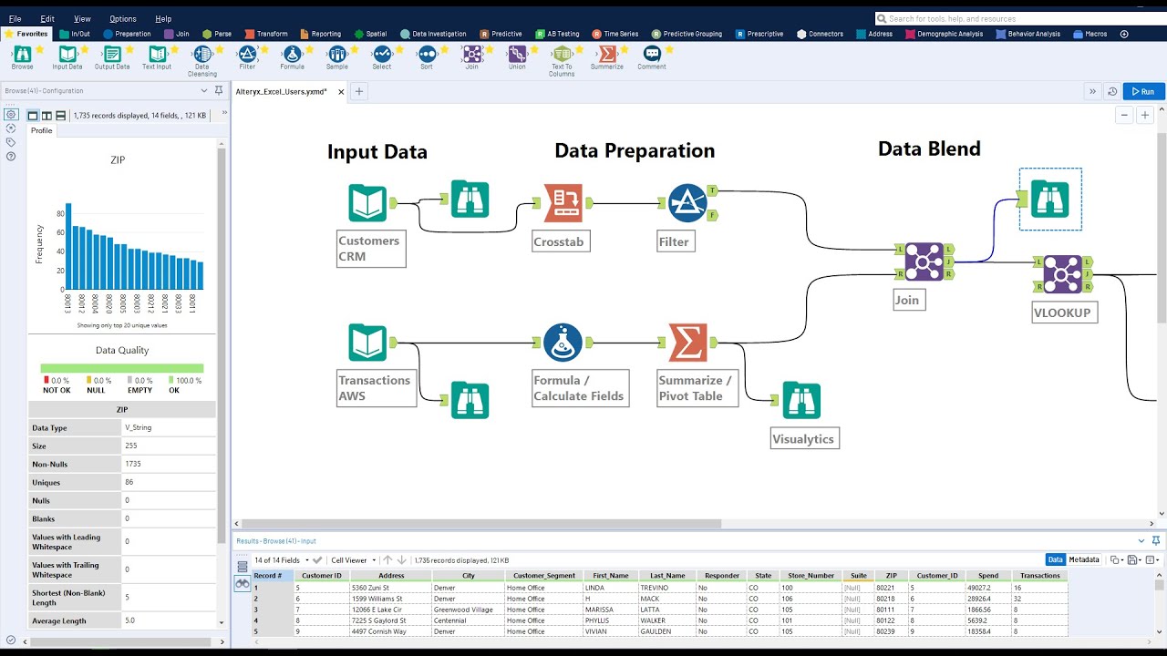Select the Filter tool in the toolbar
Screen dimensions: 1167x656
click(x=246, y=56)
